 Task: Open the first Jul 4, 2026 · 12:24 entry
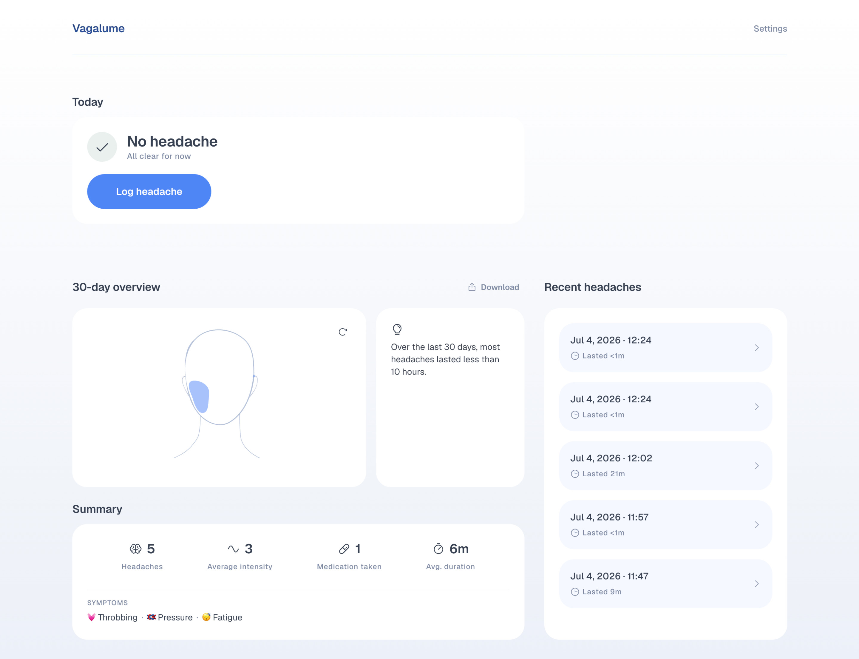point(665,347)
